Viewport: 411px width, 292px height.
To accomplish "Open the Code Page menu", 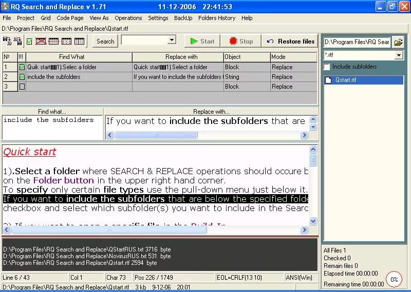I will pyautogui.click(x=70, y=18).
